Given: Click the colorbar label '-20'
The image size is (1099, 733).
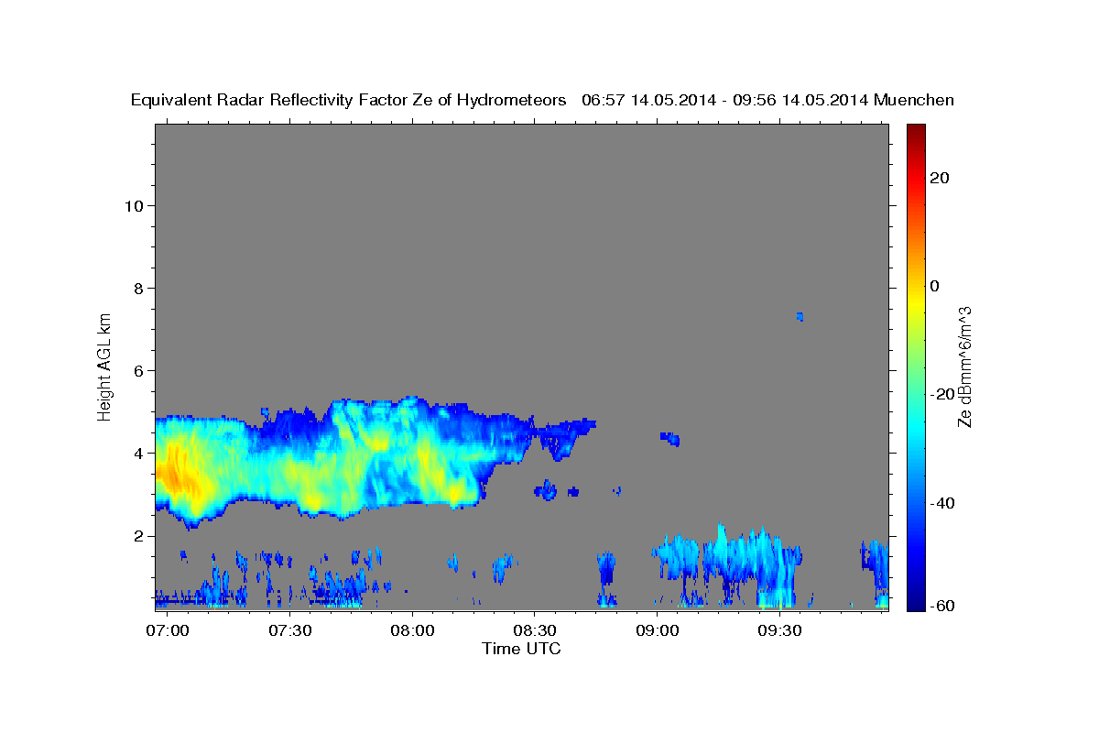Looking at the screenshot, I should pyautogui.click(x=941, y=395).
